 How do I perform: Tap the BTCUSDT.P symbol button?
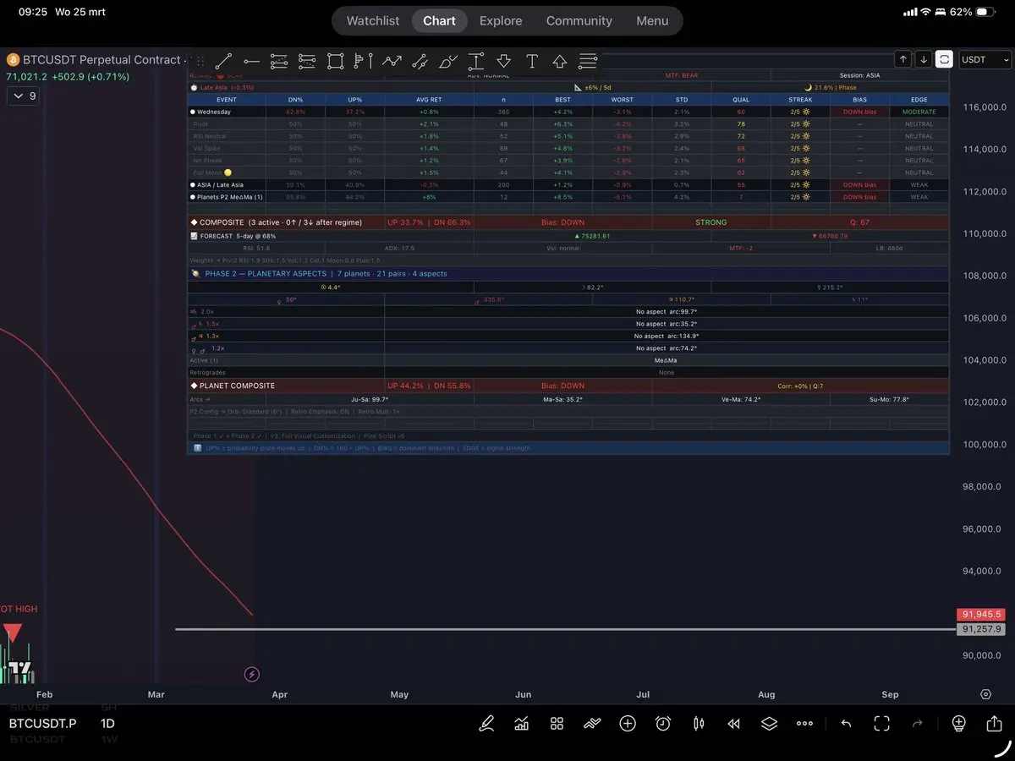click(42, 724)
